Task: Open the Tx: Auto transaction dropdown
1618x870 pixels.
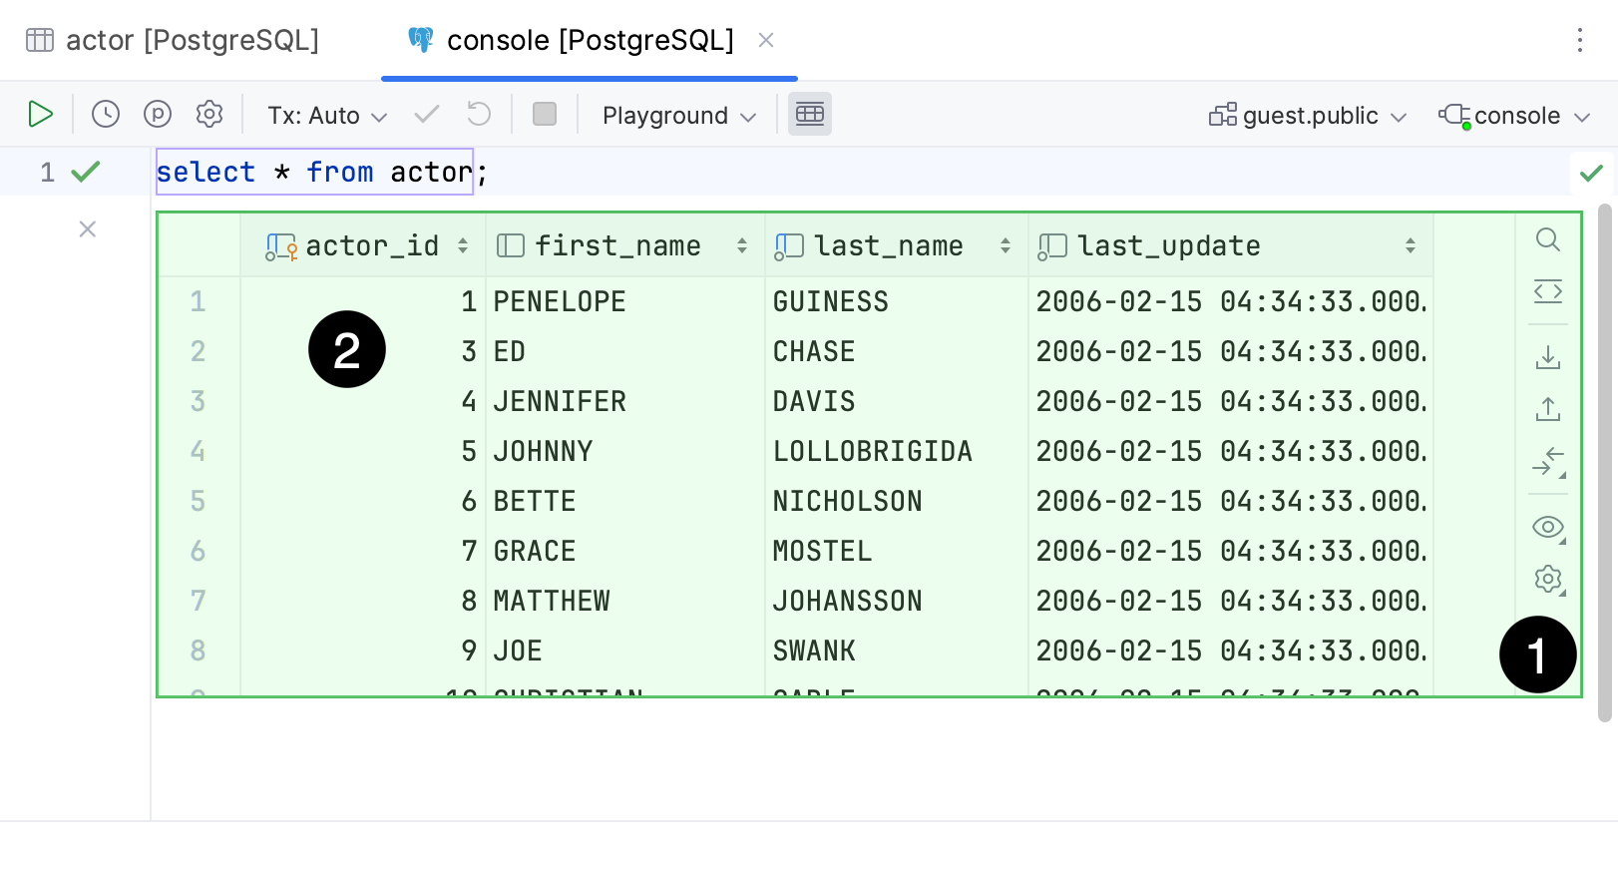Action: (326, 116)
